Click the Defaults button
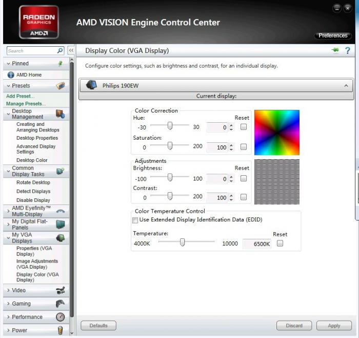The image size is (359, 338). point(98,325)
